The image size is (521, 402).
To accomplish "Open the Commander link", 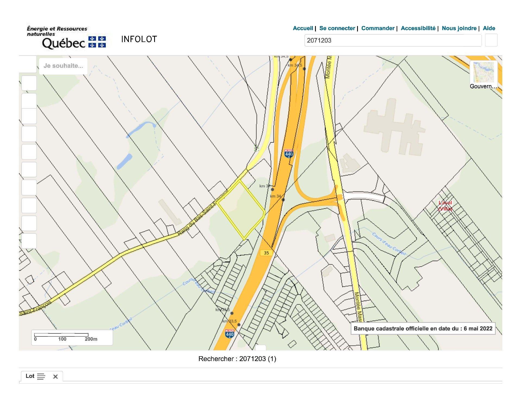I will click(378, 28).
